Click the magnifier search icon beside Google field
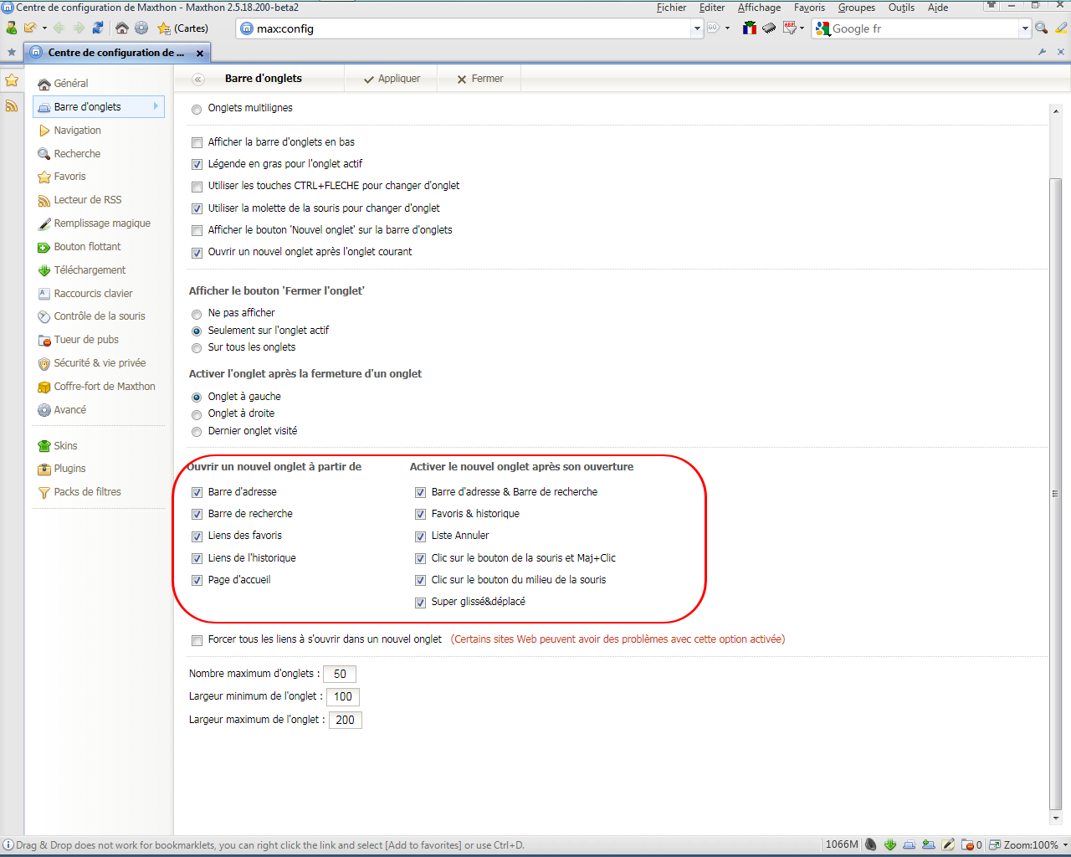The width and height of the screenshot is (1071, 857). pyautogui.click(x=1041, y=28)
